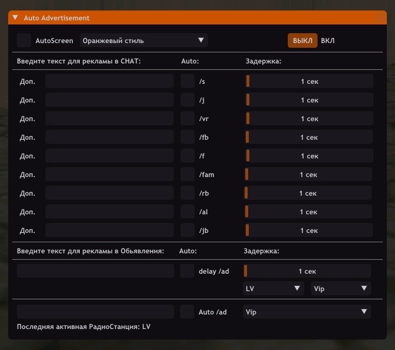395x350 pixels.
Task: Switch to ВКЛ option
Action: pos(328,41)
